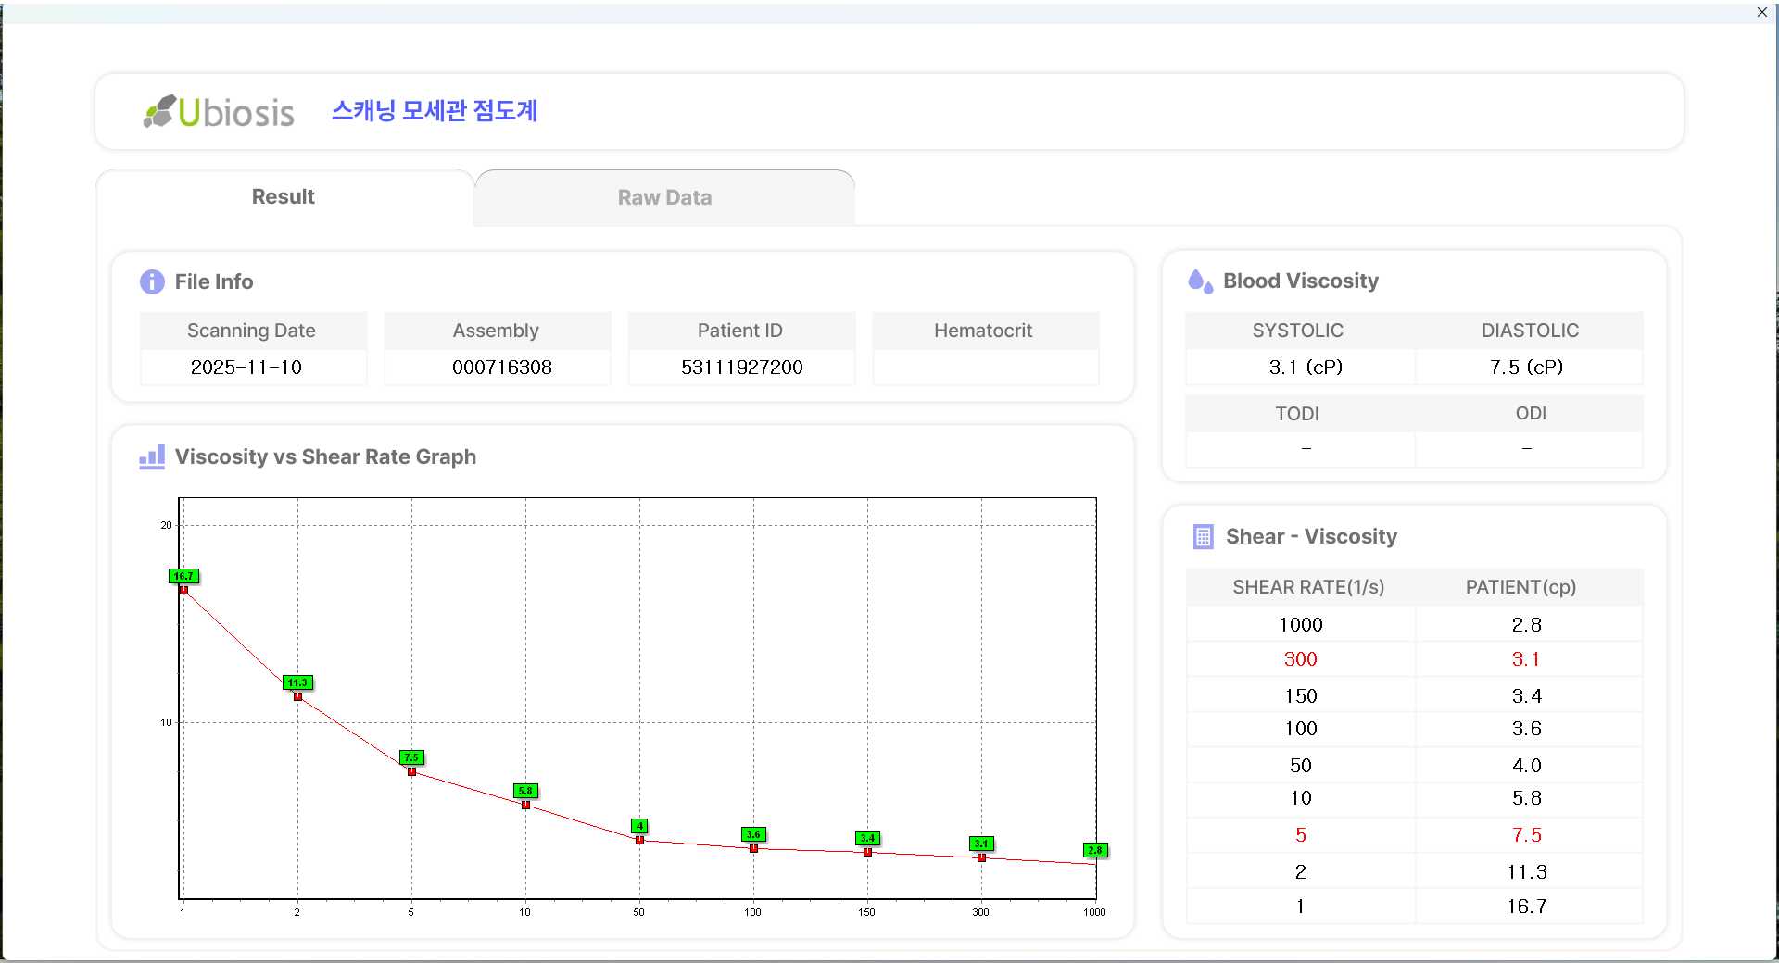Click the bar chart graph icon

(x=152, y=456)
